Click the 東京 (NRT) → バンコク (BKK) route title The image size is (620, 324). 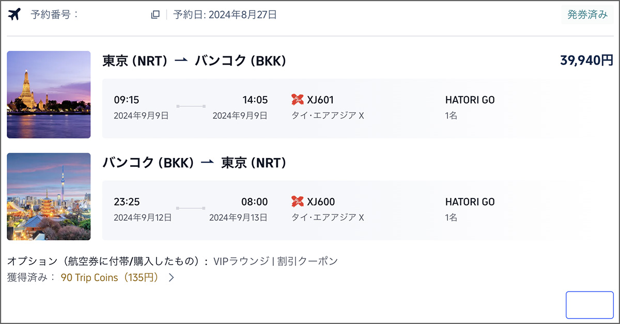[194, 61]
